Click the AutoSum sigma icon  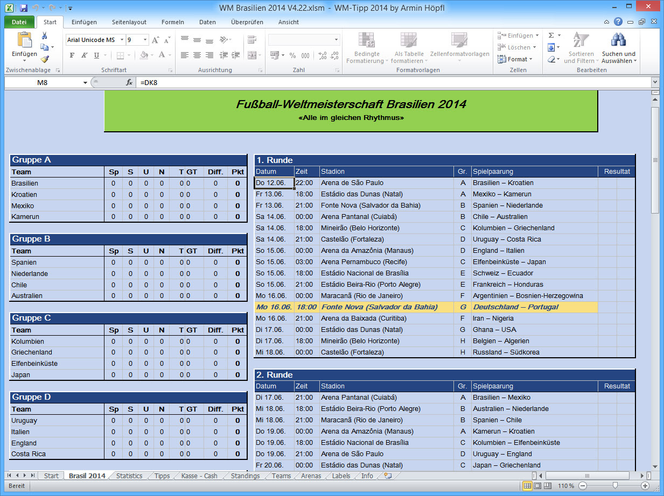point(551,35)
